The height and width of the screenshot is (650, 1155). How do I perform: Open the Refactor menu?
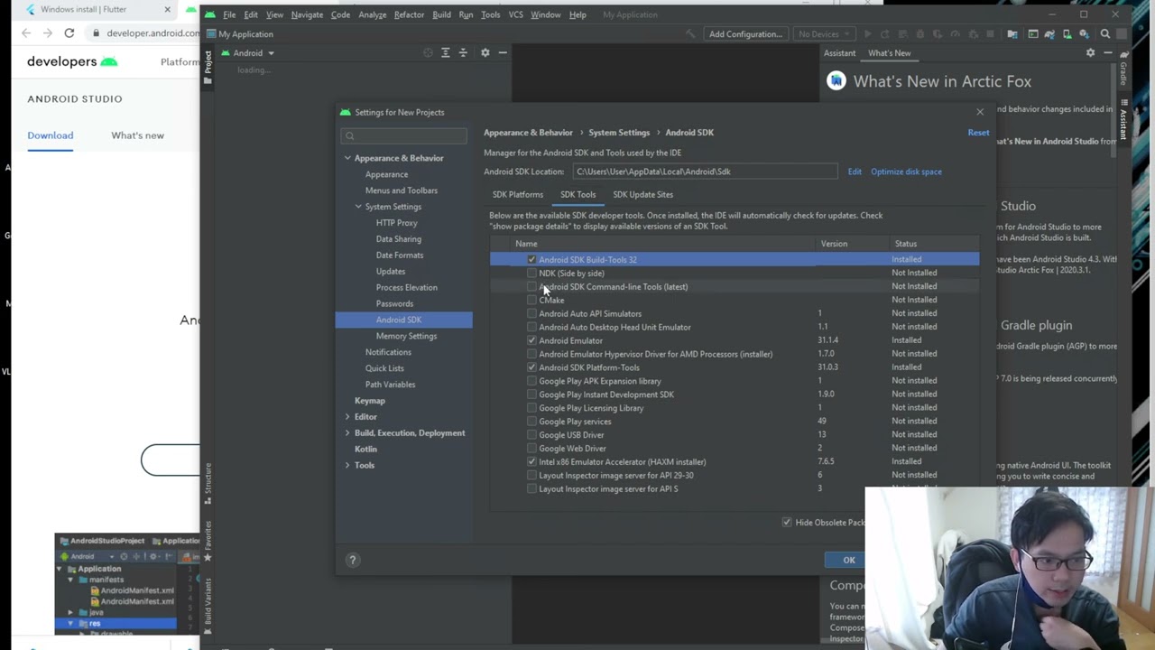click(409, 14)
